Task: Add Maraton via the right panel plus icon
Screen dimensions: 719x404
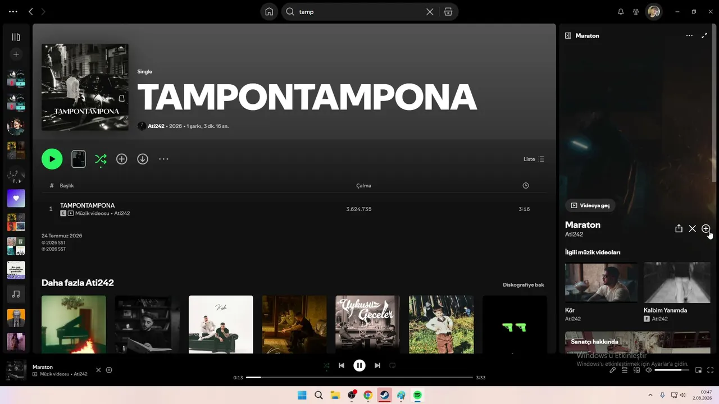Action: 706,228
